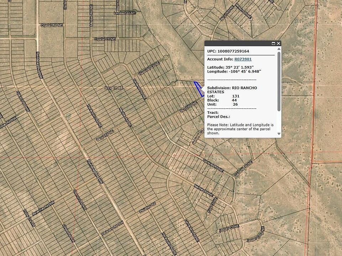Click the Linda Rd NW label
342x256 pixels.
[69, 233]
